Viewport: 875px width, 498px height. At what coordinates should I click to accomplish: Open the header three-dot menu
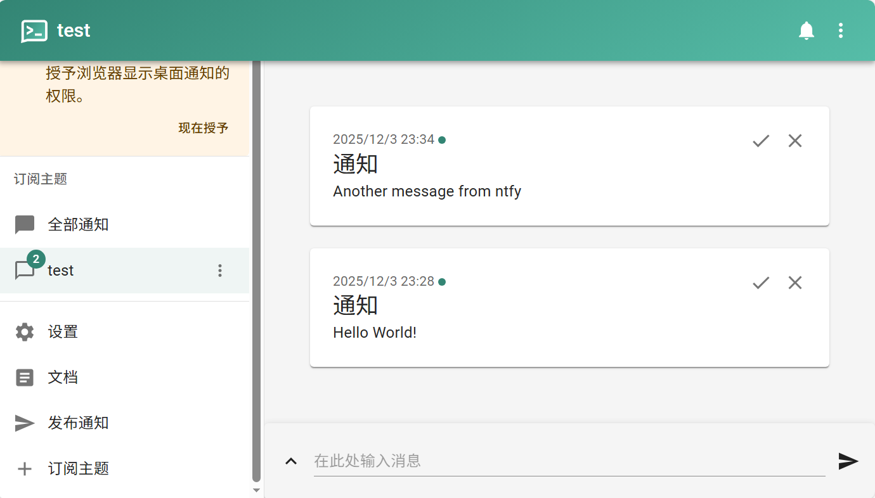click(x=840, y=30)
